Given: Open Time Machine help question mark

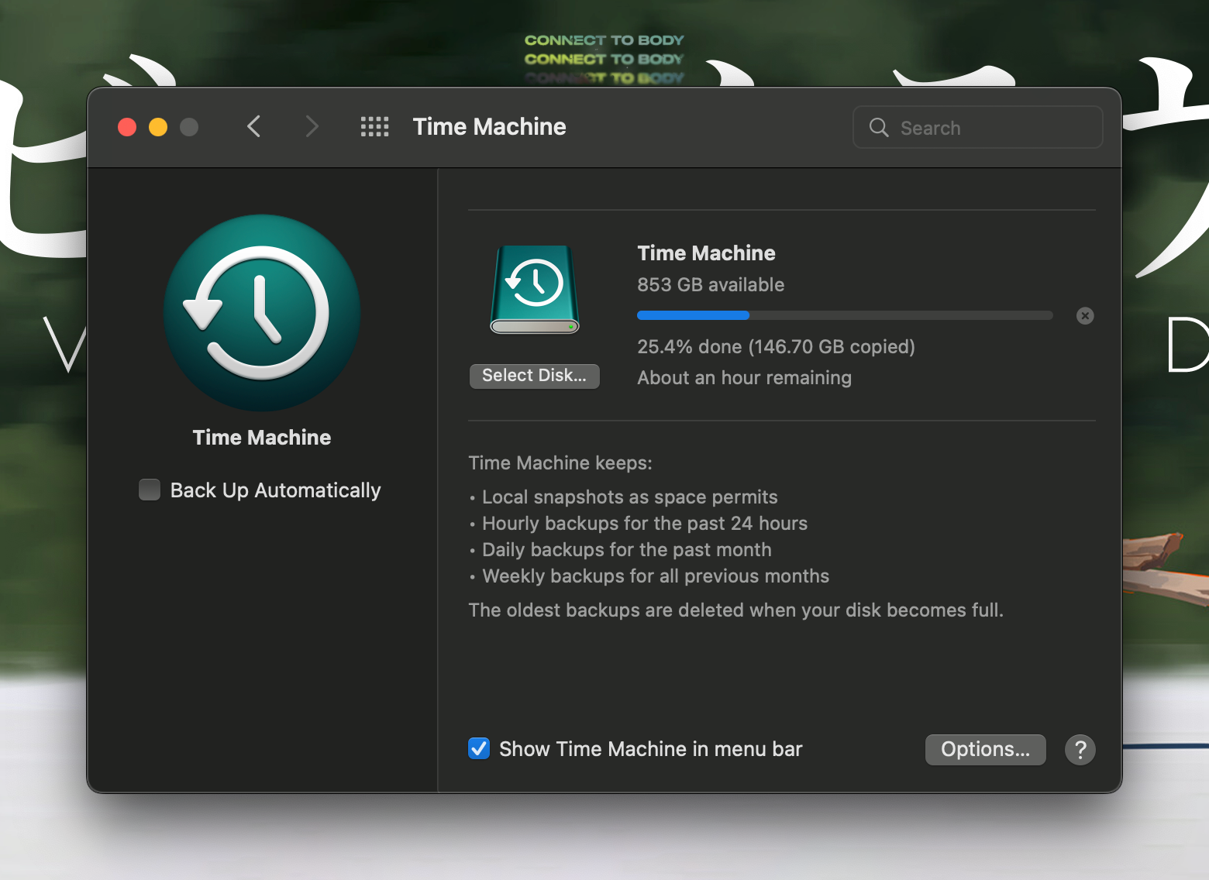Looking at the screenshot, I should [x=1080, y=750].
